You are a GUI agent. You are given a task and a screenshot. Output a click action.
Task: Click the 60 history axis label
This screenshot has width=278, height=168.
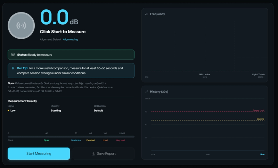click(146, 125)
